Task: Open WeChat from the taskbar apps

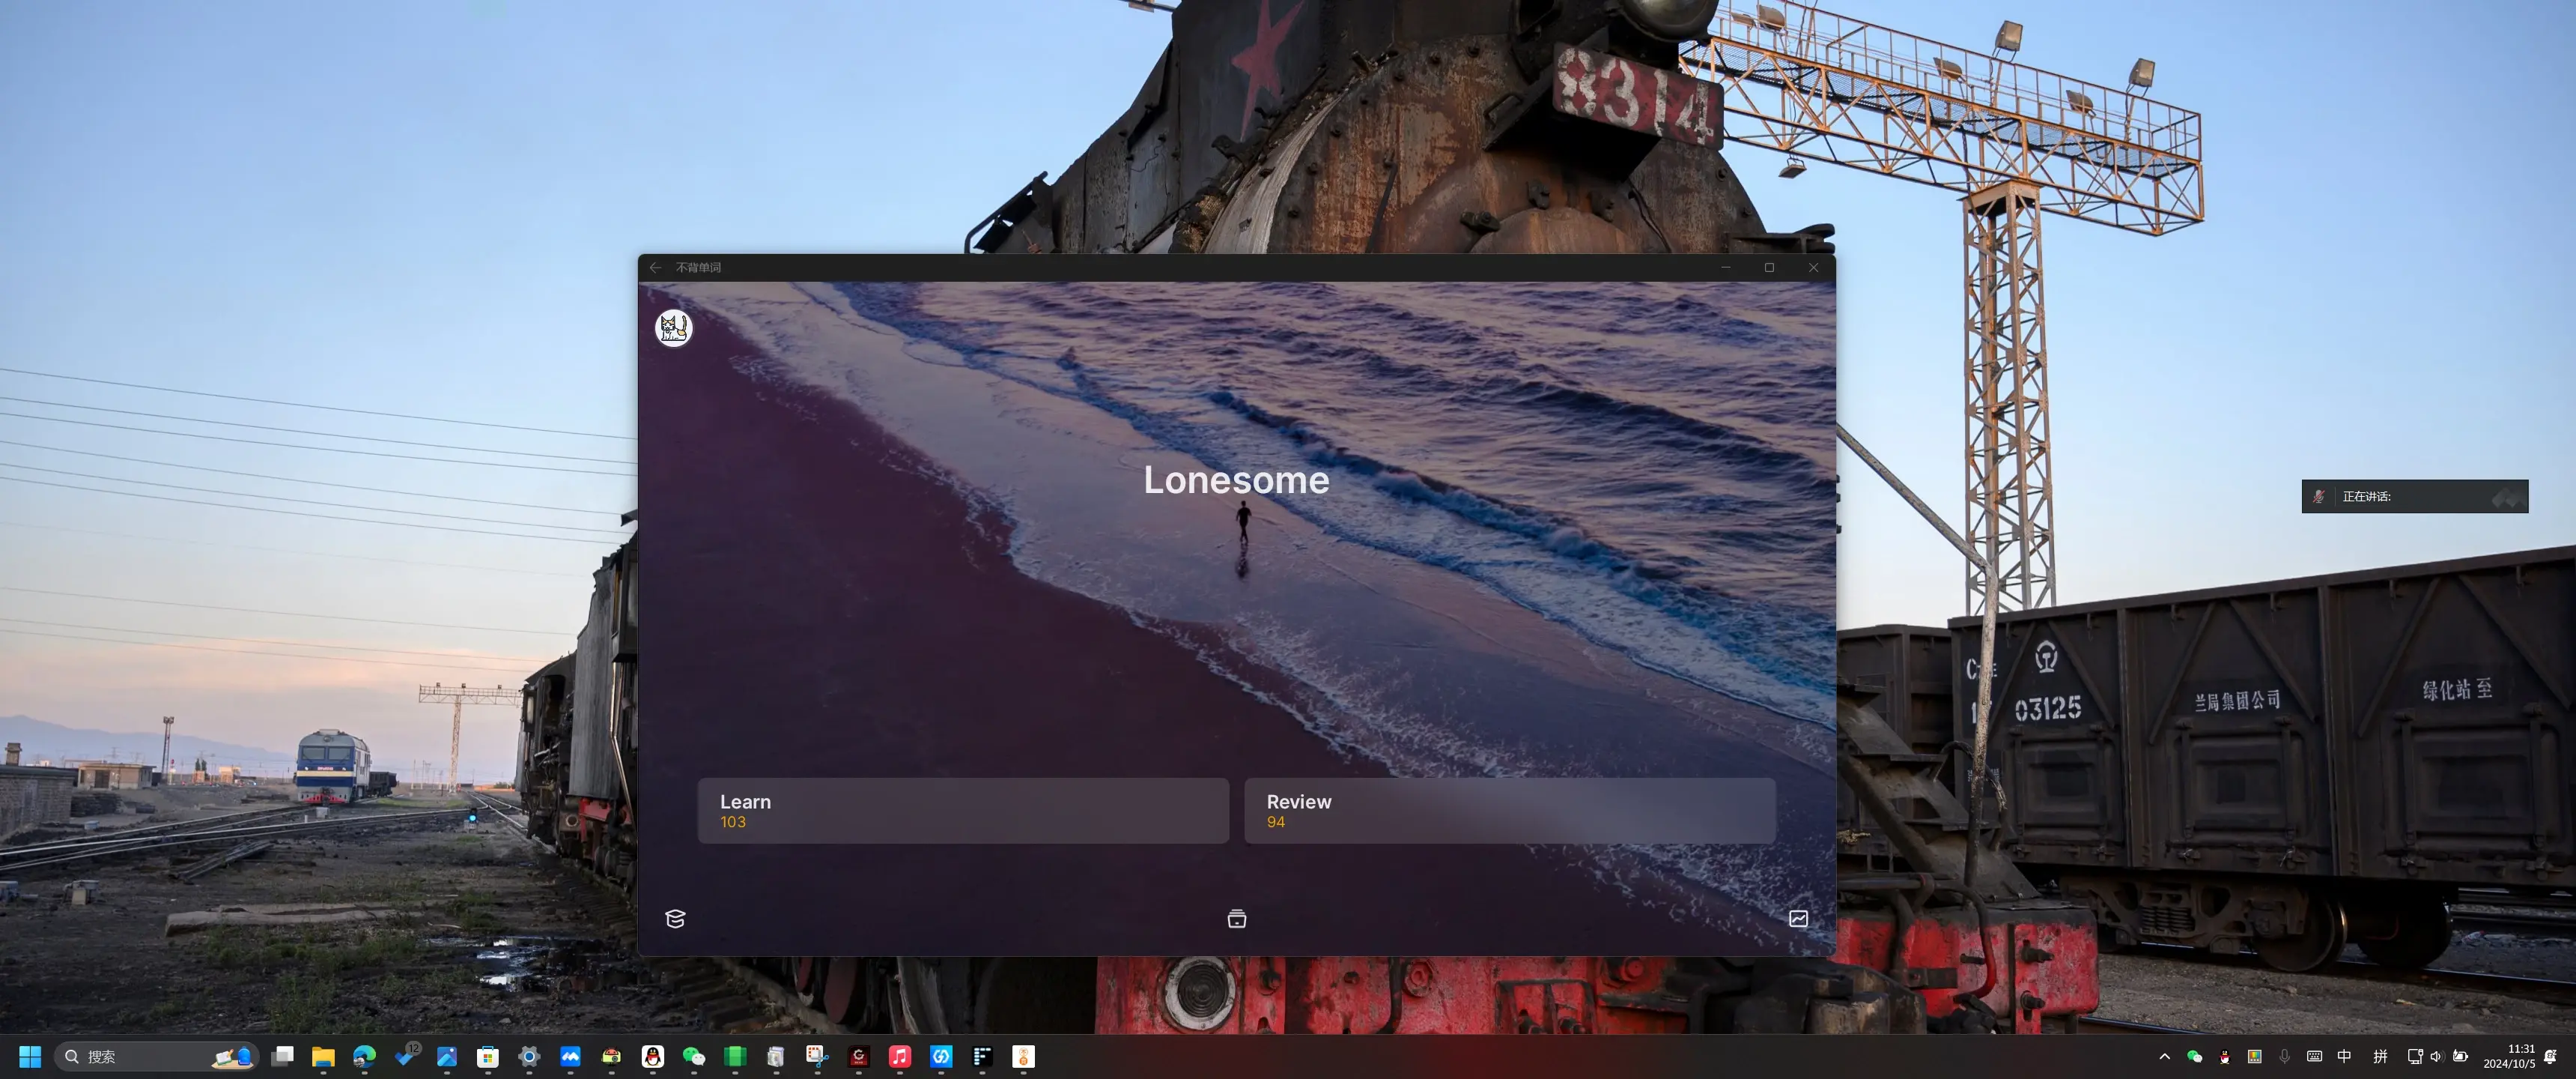Action: coord(694,1056)
